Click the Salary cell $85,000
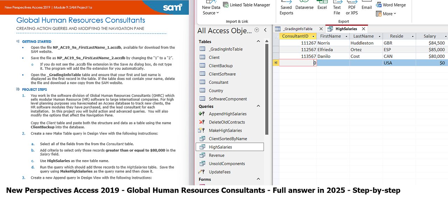 click(432, 49)
